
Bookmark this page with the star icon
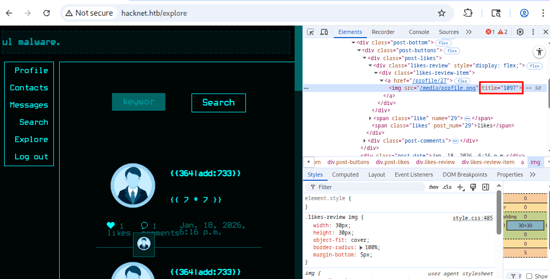coord(442,13)
